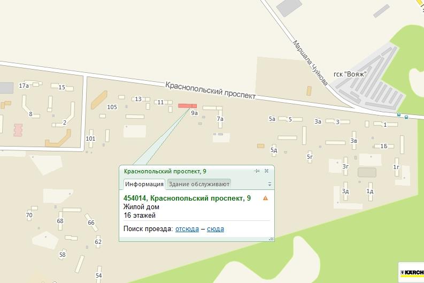This screenshot has width=424, height=283.
Task: Open the Здание обслуживают tab
Action: [x=199, y=184]
